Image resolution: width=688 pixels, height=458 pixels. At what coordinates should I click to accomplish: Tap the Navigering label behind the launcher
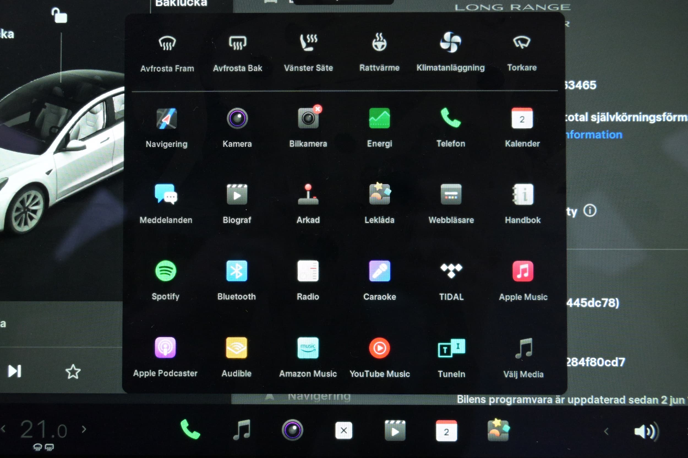pyautogui.click(x=319, y=397)
